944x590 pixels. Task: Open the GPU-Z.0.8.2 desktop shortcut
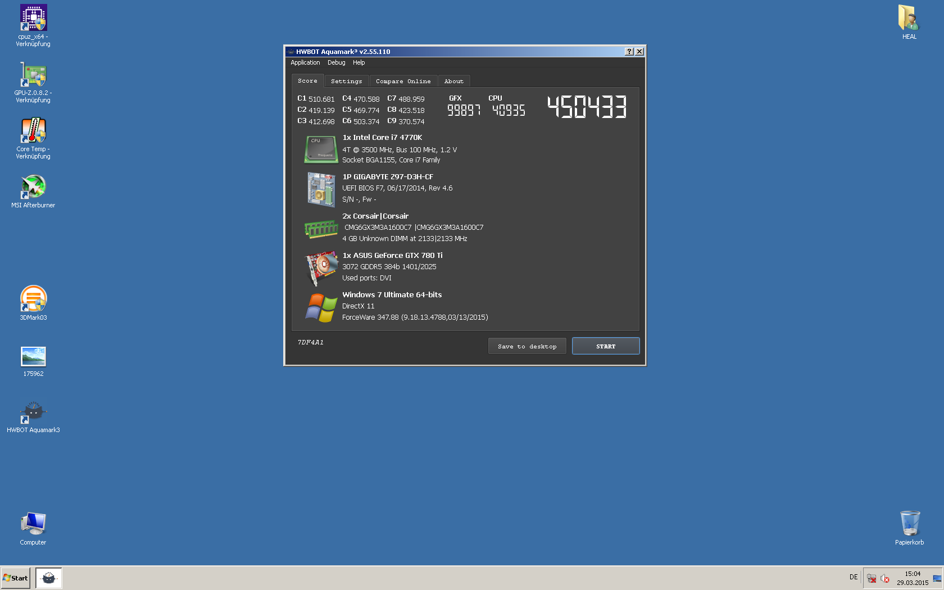[33, 82]
